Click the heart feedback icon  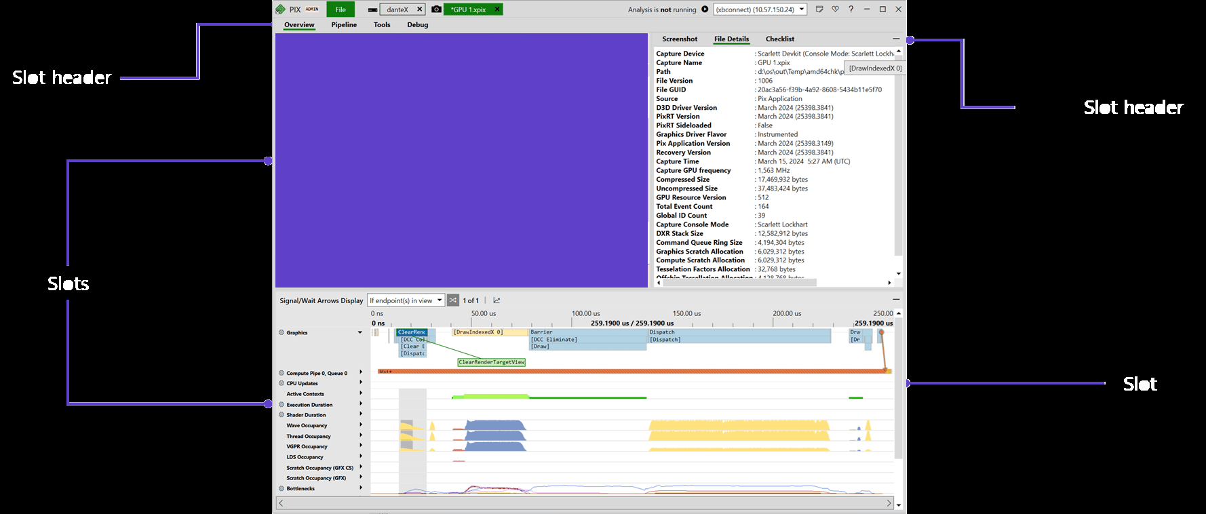point(835,9)
